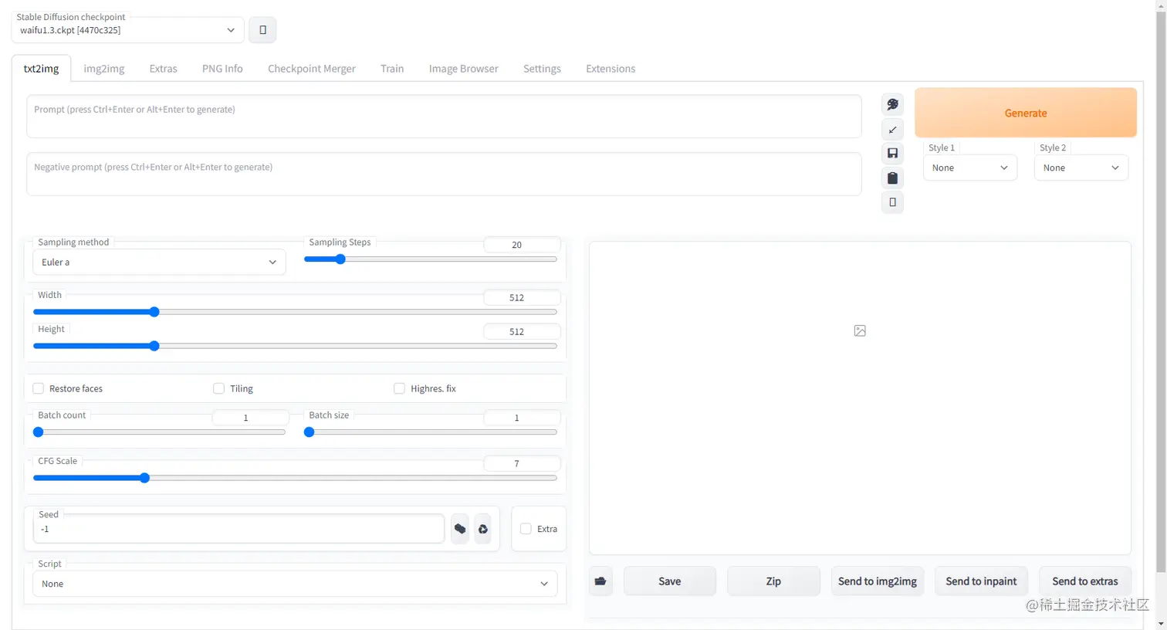The image size is (1167, 630).
Task: Click the interrogate artist palette icon
Action: tap(892, 104)
